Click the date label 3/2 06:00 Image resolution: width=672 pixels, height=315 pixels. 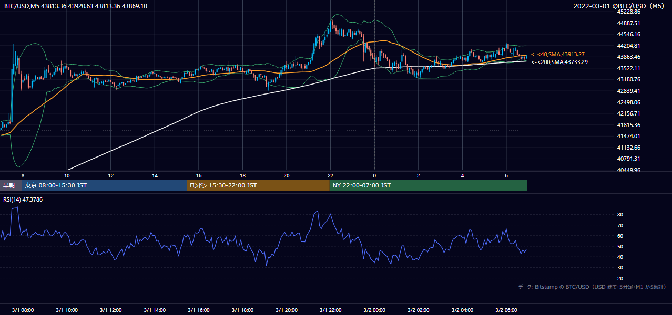click(506, 310)
